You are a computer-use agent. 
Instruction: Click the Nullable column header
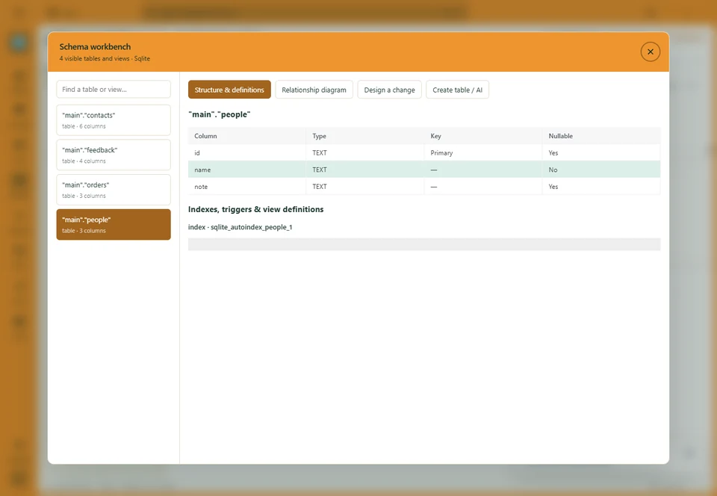point(600,136)
